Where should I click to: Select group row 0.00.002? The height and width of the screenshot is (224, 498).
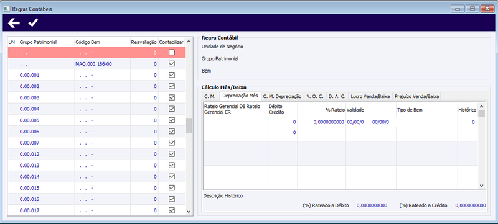pos(96,86)
